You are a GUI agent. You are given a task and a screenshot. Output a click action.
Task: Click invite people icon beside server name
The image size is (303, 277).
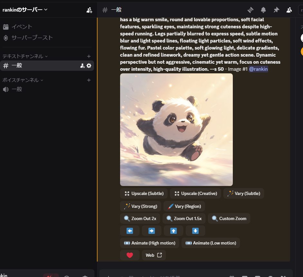[89, 10]
